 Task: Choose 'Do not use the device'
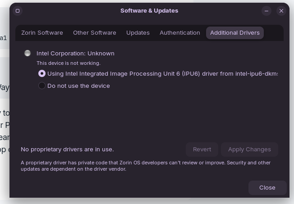click(42, 86)
